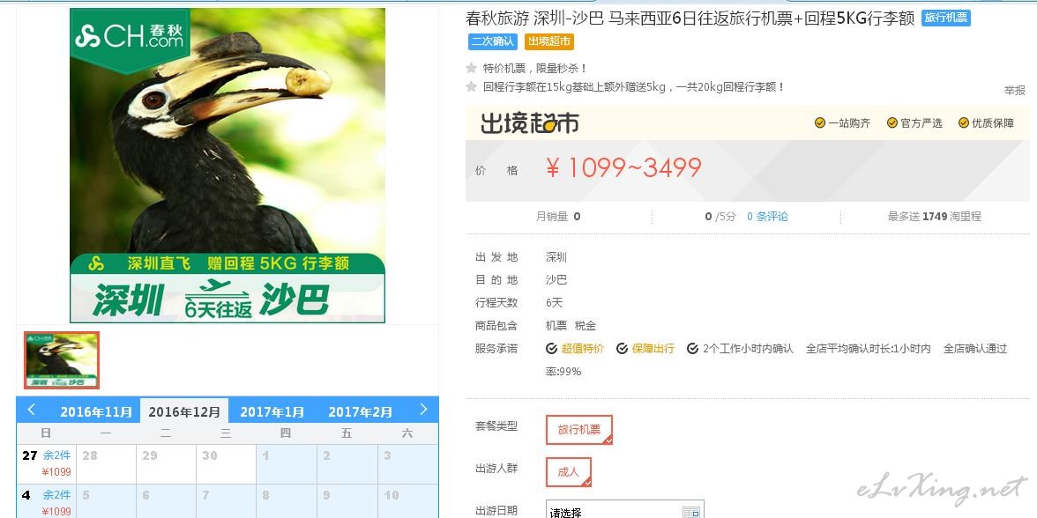Select the 旅行机票 package option
Image resolution: width=1037 pixels, height=518 pixels.
[579, 430]
